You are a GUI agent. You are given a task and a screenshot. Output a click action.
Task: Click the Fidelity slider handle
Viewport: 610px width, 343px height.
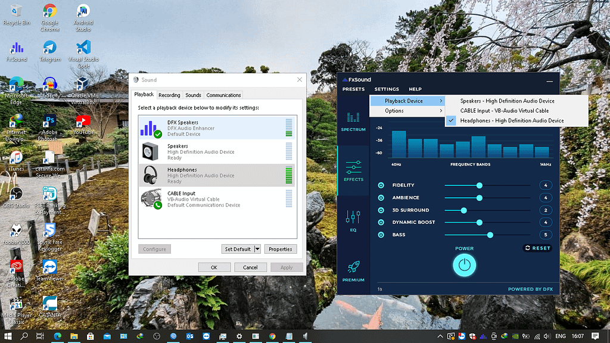pos(480,186)
